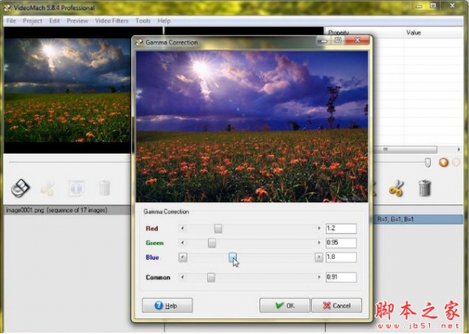Open the Project menu

[x=32, y=21]
